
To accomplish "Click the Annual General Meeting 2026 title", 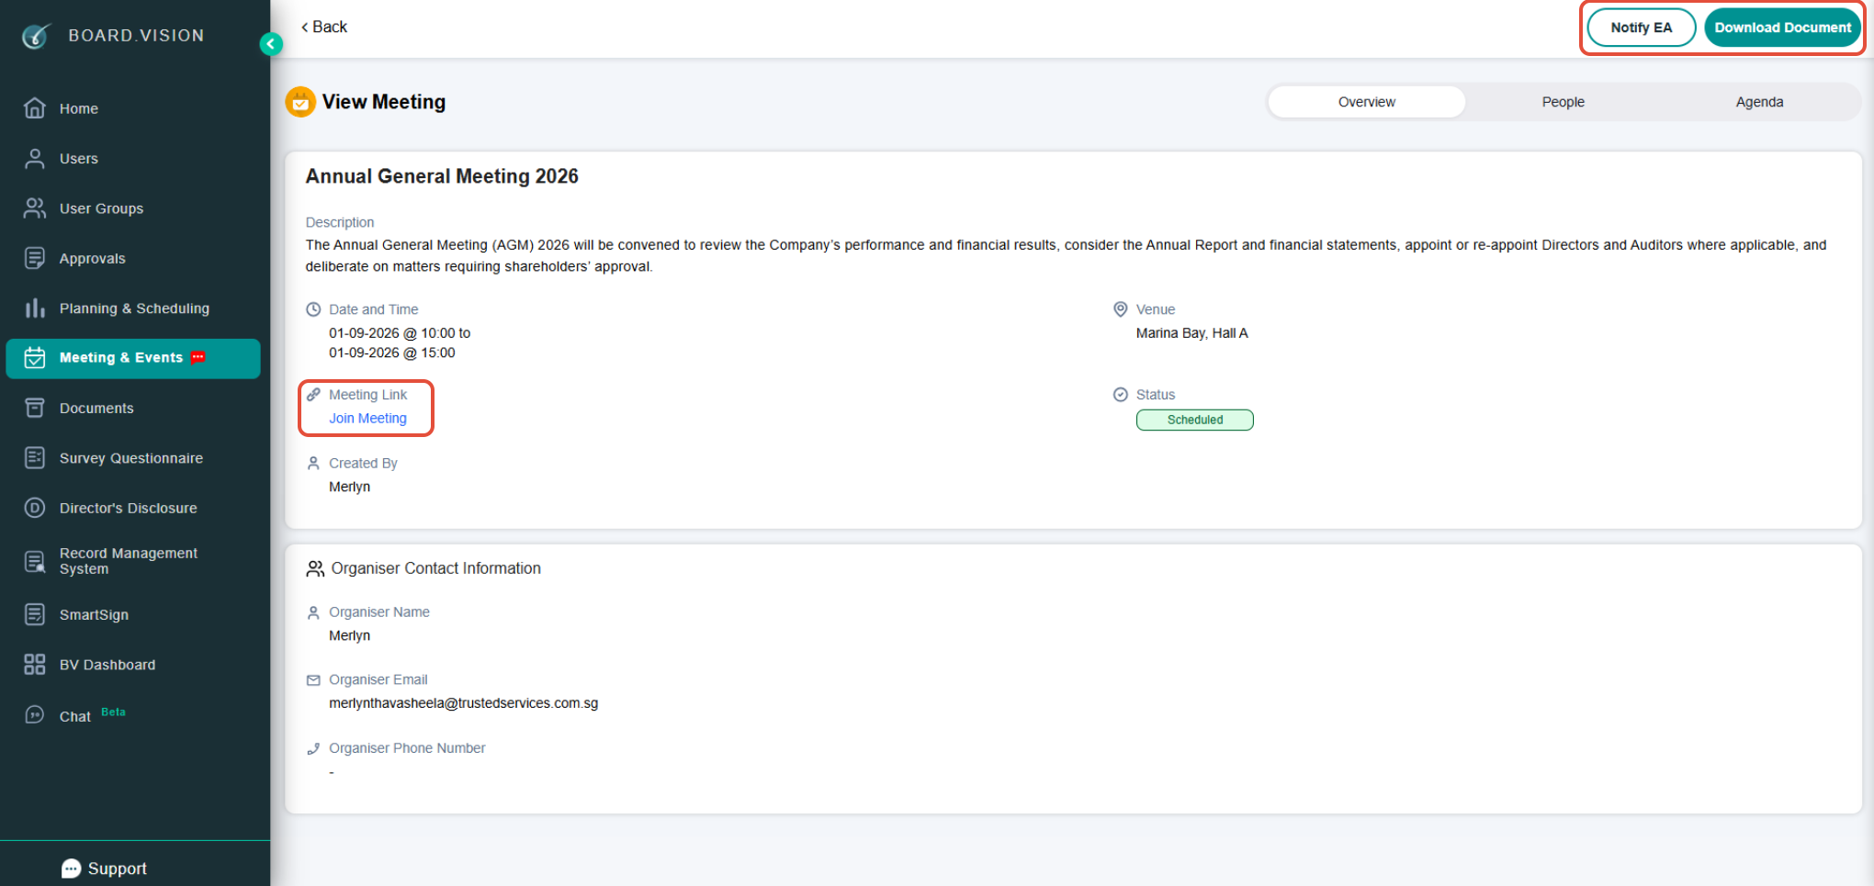I will pos(442,176).
